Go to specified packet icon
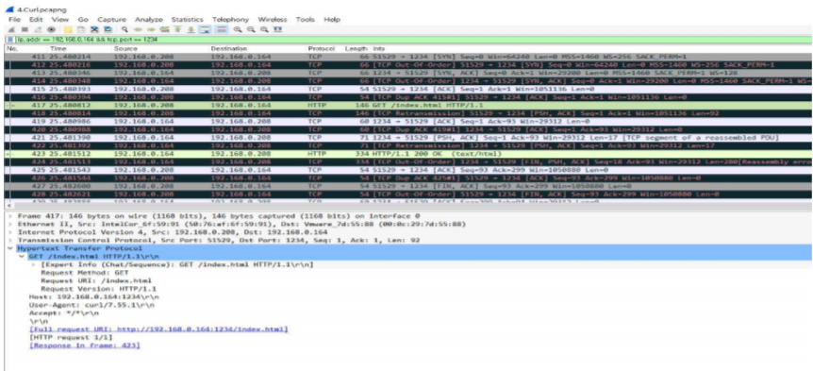 (164, 29)
